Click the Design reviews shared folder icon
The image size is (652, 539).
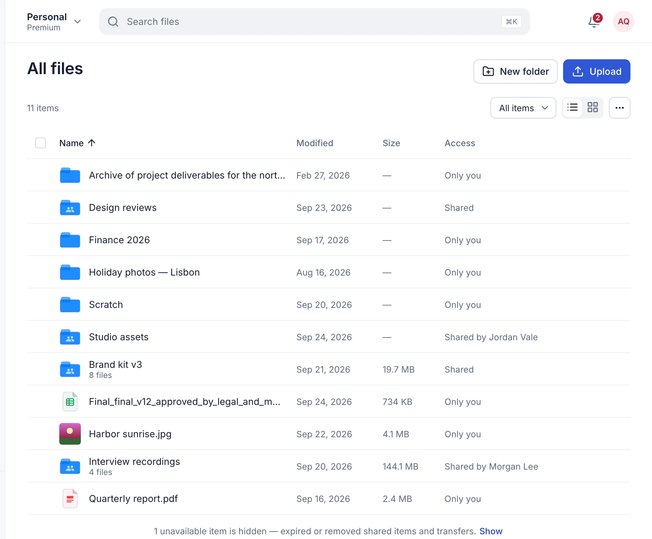tap(70, 208)
